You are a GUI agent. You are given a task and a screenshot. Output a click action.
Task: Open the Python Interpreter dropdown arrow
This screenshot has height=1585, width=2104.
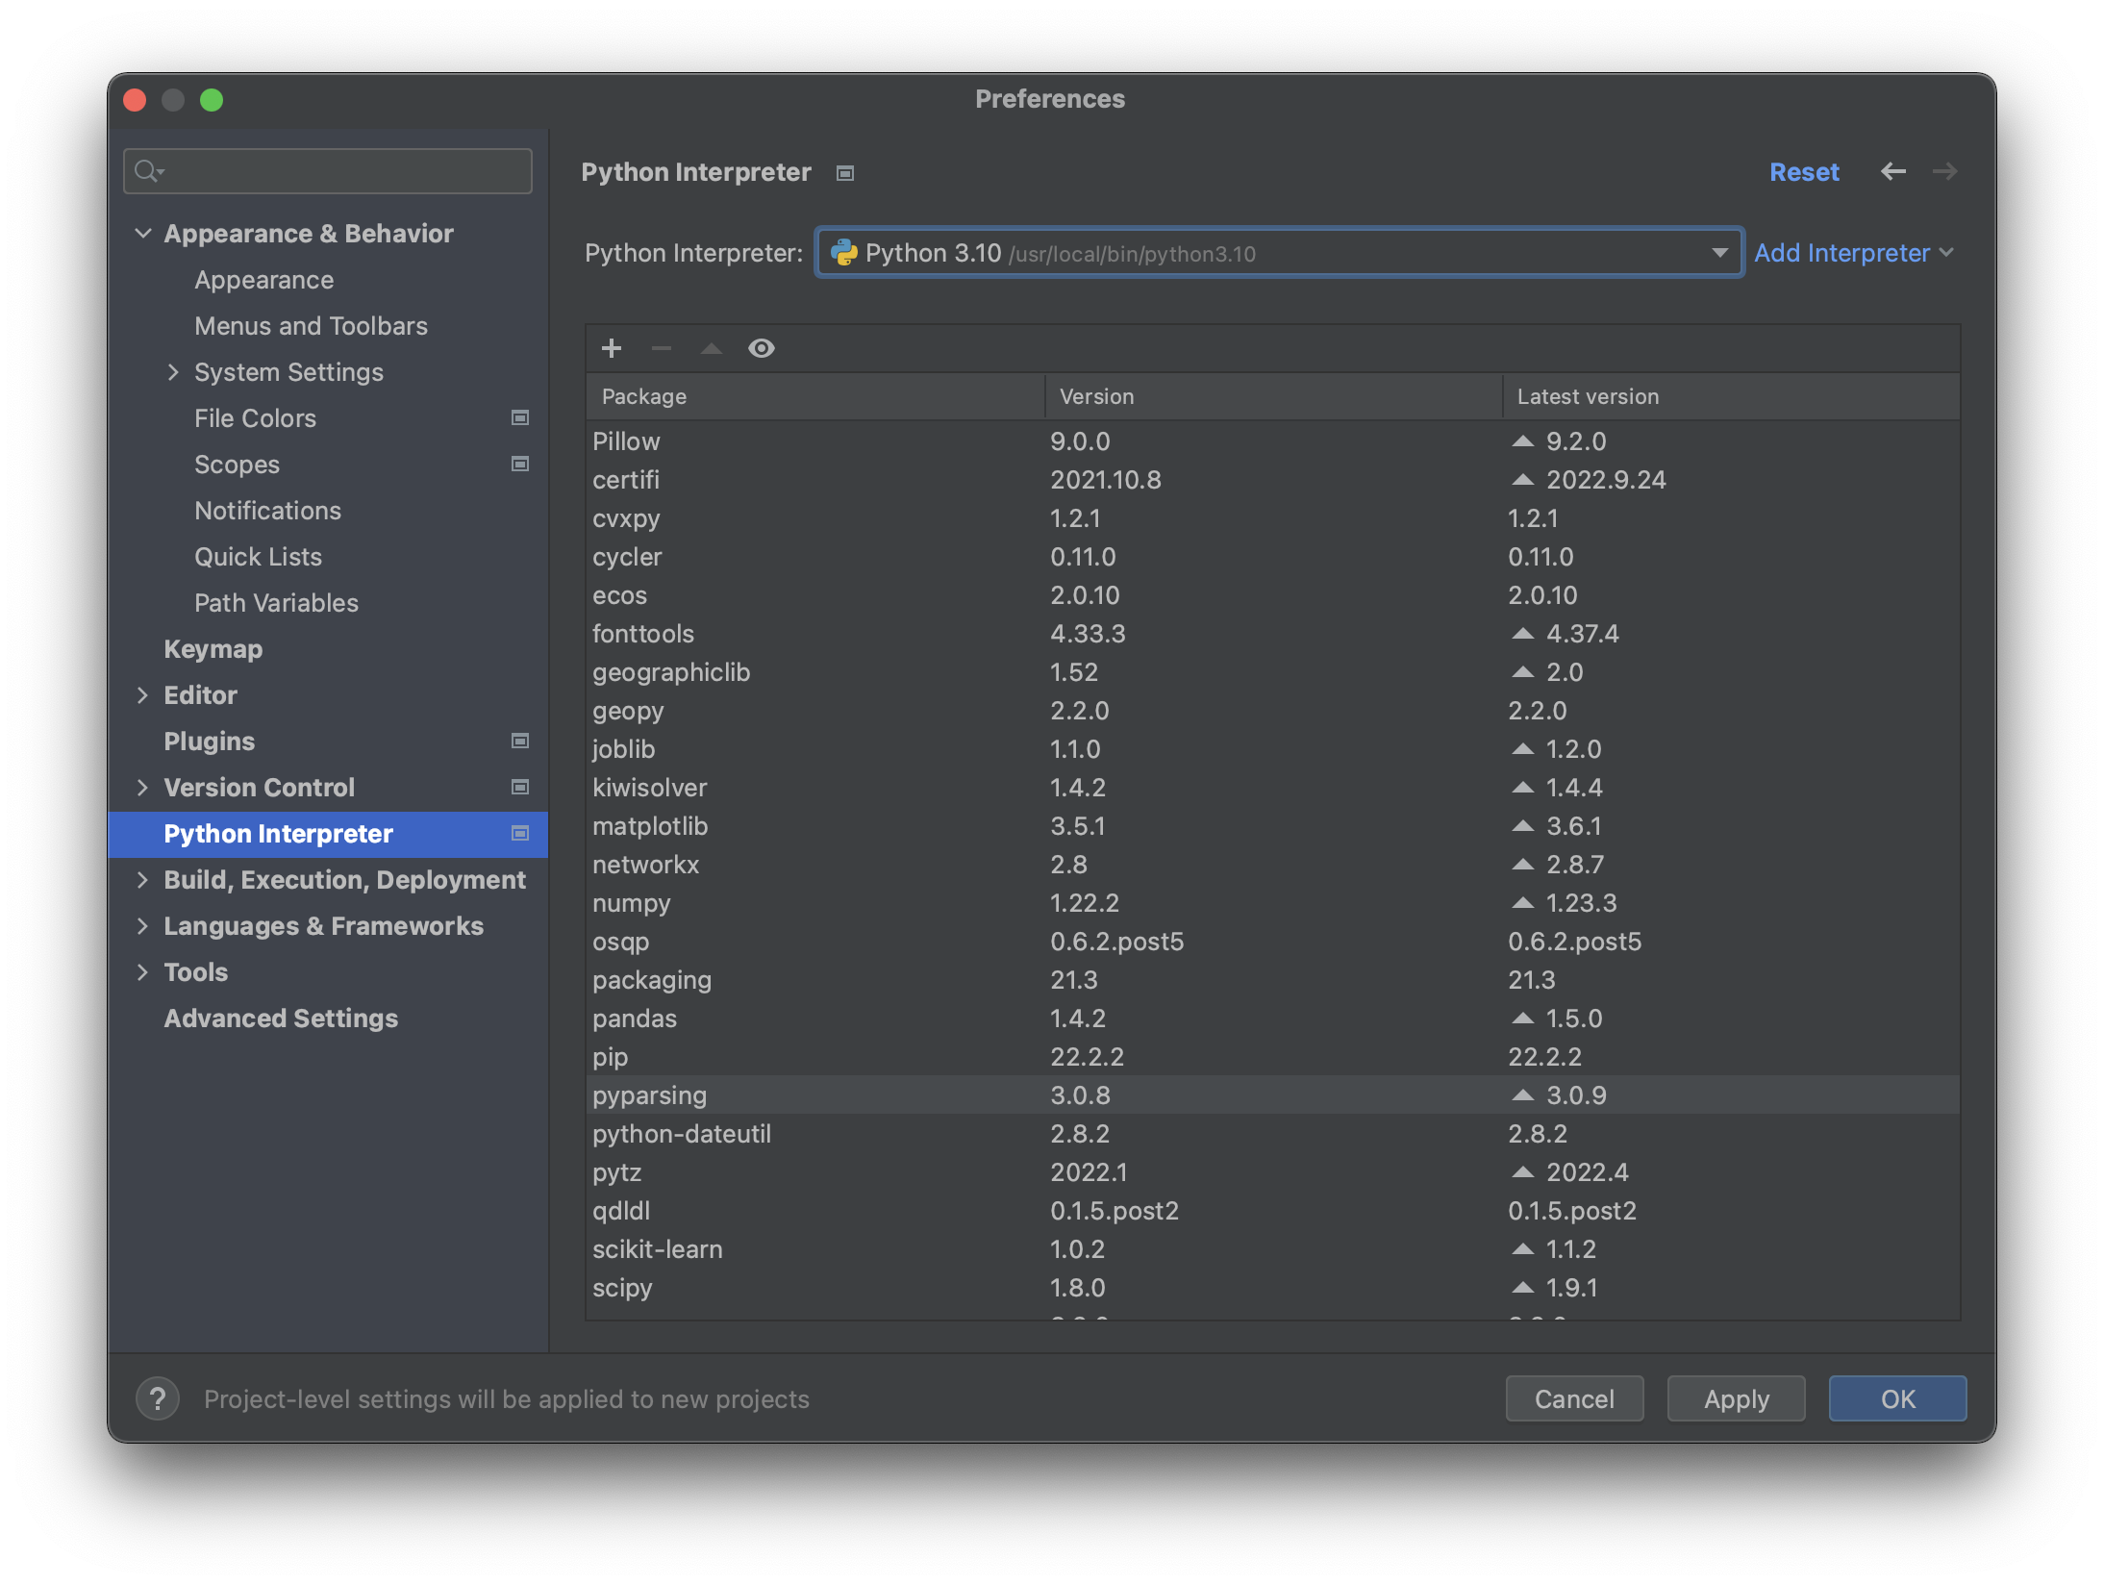(1719, 253)
